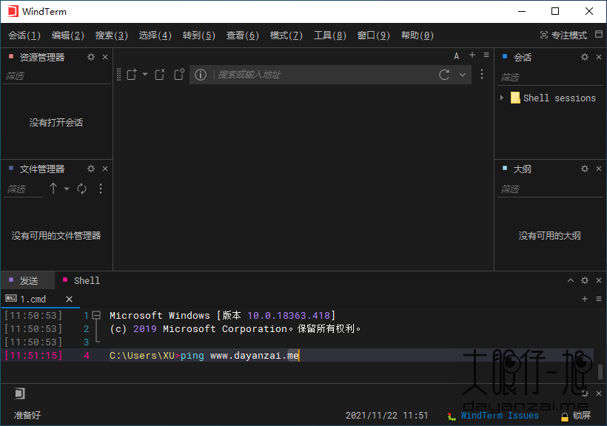Screen dimensions: 607x426
Task: Open the 模式(7) menu
Action: pos(286,35)
